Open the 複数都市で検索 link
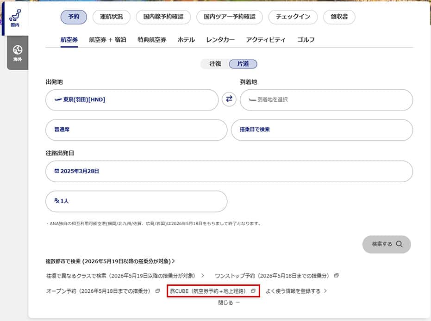This screenshot has height=321, width=431. pos(110,261)
